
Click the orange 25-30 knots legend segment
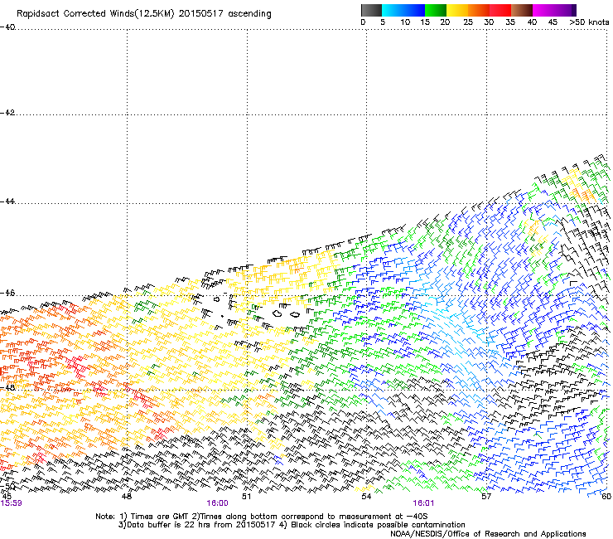pos(479,10)
